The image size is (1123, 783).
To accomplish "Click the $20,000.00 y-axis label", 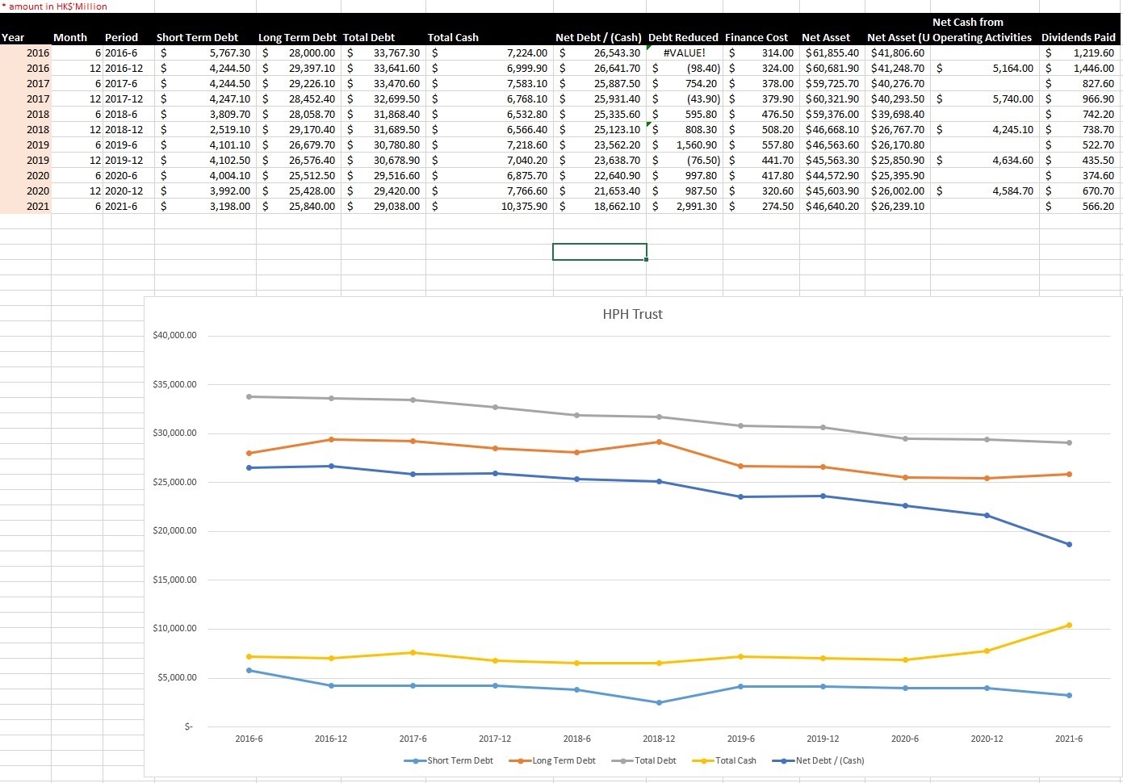I will [174, 531].
